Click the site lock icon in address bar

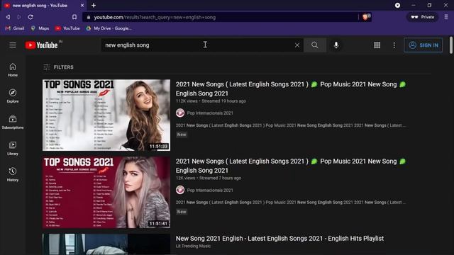tap(89, 17)
